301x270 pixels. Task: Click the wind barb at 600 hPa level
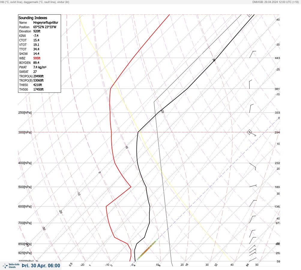pyautogui.click(x=253, y=203)
